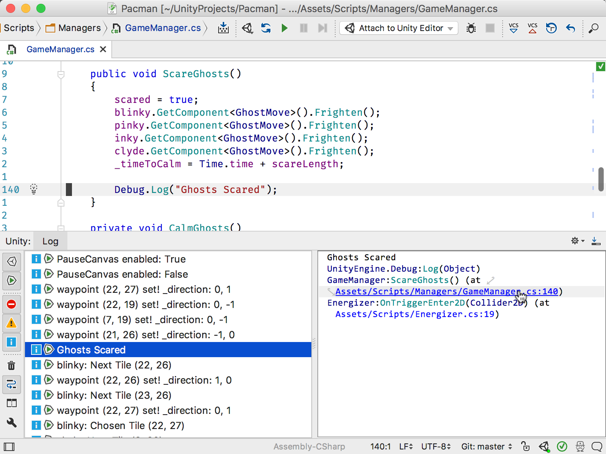Click the editor vertical scrollbar thumb
The image size is (606, 454).
point(601,179)
